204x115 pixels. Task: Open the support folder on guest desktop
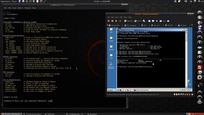point(111,39)
